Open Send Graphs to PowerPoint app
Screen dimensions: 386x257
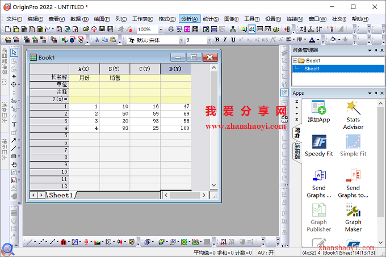click(353, 184)
